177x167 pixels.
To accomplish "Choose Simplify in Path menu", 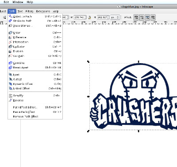I will [35, 95].
